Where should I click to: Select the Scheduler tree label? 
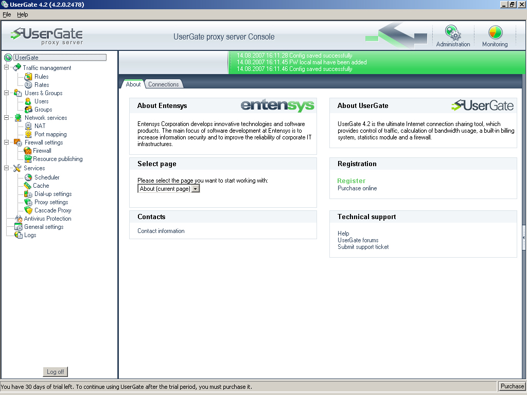coord(47,177)
